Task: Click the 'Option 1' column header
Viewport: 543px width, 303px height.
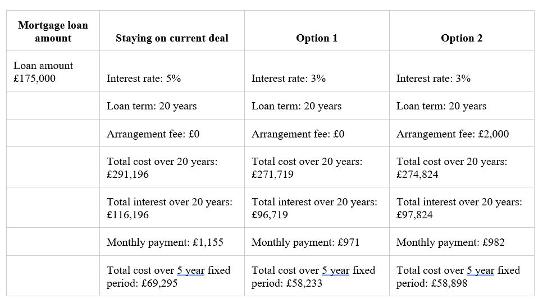Action: (x=317, y=31)
